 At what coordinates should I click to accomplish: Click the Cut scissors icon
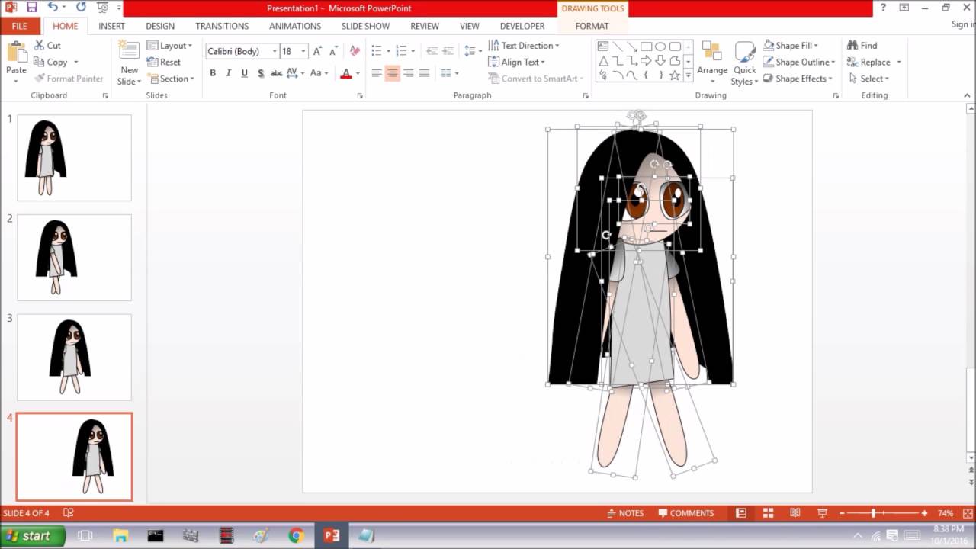(x=39, y=46)
